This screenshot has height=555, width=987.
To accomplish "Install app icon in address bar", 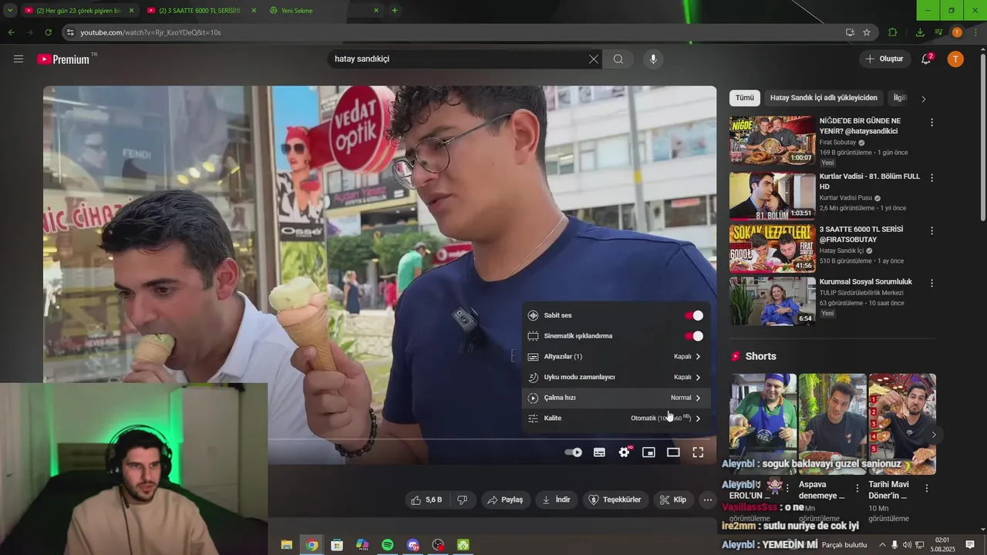I will coord(850,32).
